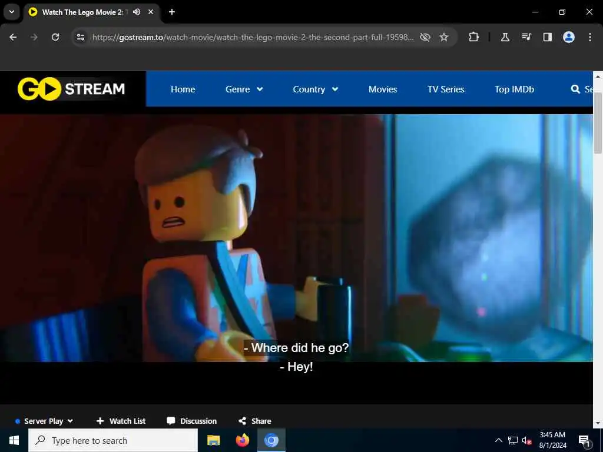The width and height of the screenshot is (603, 452).
Task: Open the Top IMDb page
Action: click(x=514, y=89)
